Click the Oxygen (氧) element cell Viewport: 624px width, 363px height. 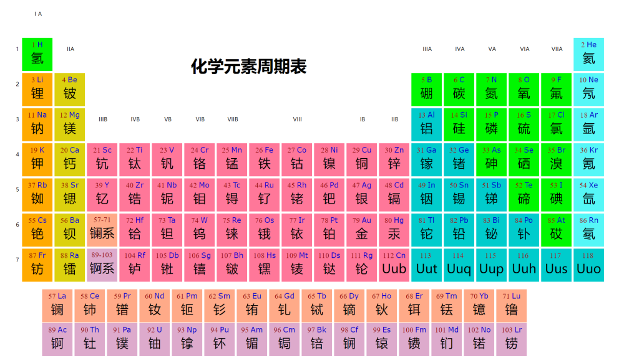pyautogui.click(x=524, y=90)
